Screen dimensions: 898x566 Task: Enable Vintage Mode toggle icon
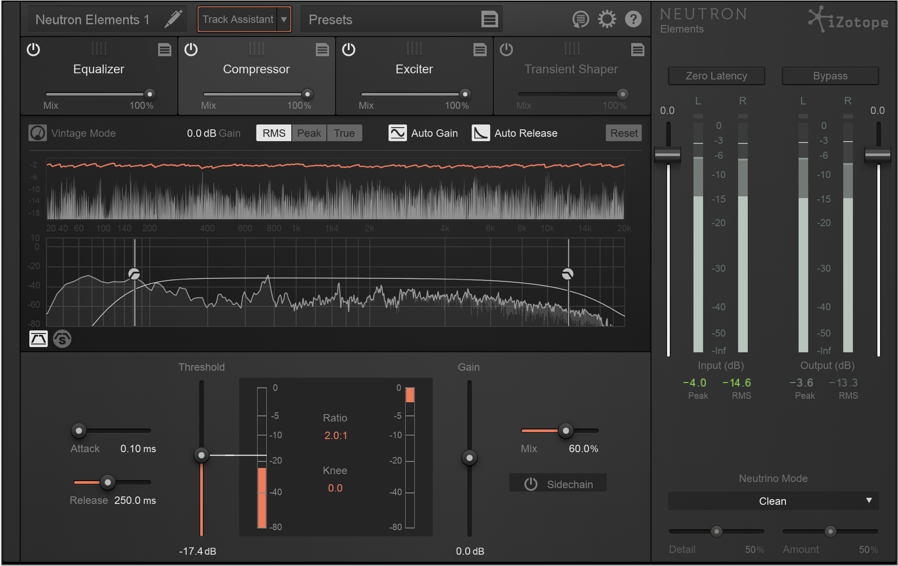38,133
